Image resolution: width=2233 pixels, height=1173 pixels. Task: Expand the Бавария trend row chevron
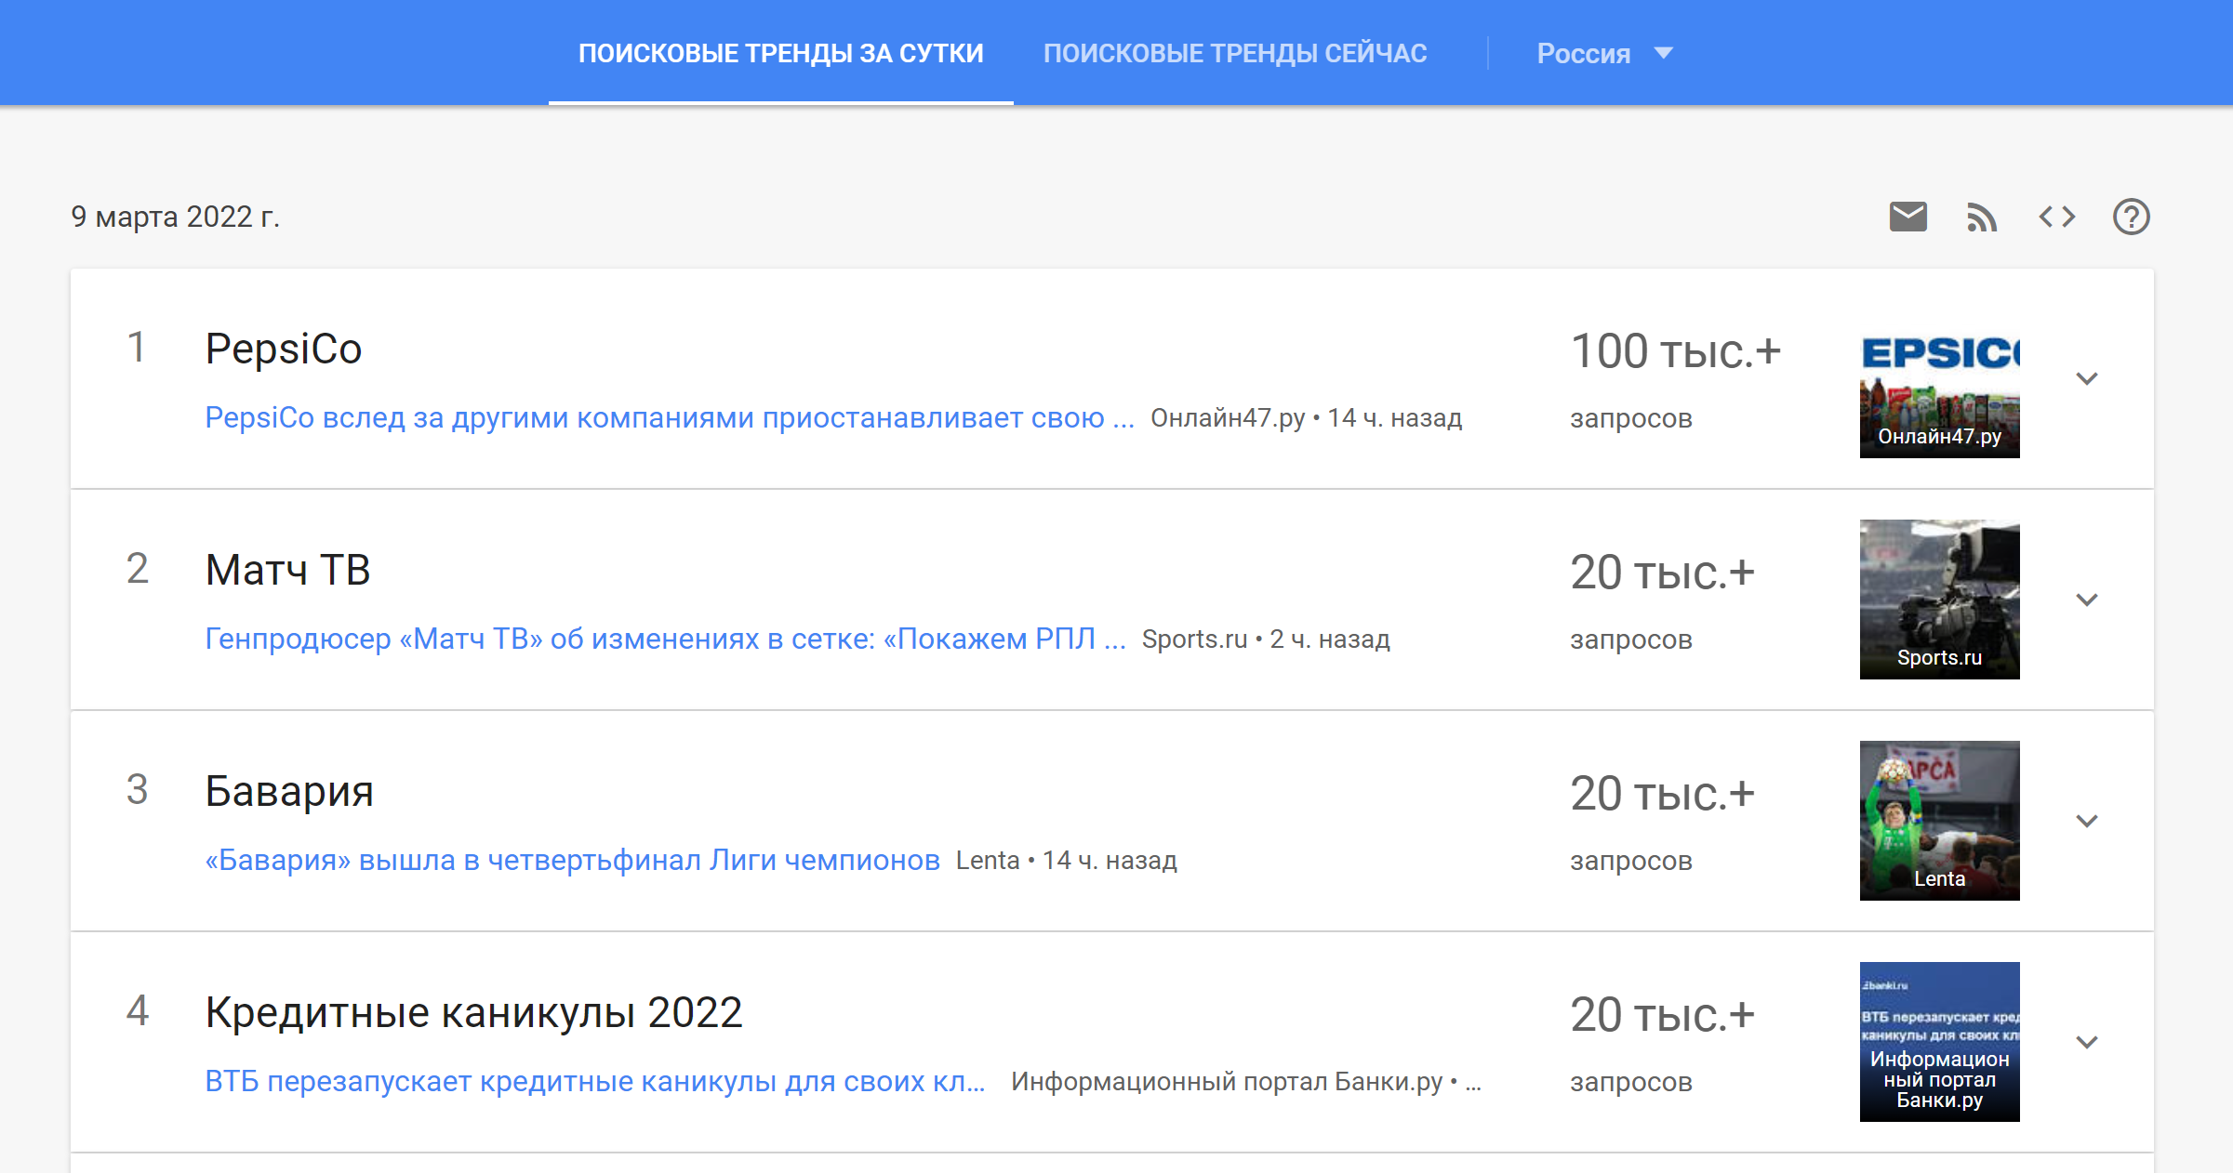pos(2087,821)
